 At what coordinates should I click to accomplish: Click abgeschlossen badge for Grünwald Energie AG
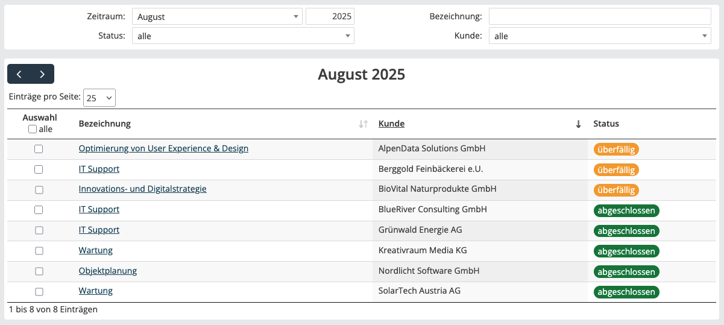click(x=626, y=231)
